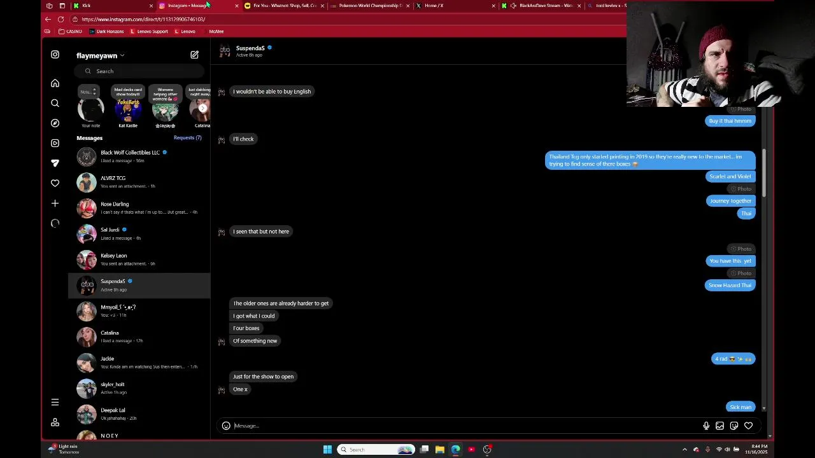Advance notes carousel with right arrow
Viewport: 815px width, 458px height.
click(202, 108)
